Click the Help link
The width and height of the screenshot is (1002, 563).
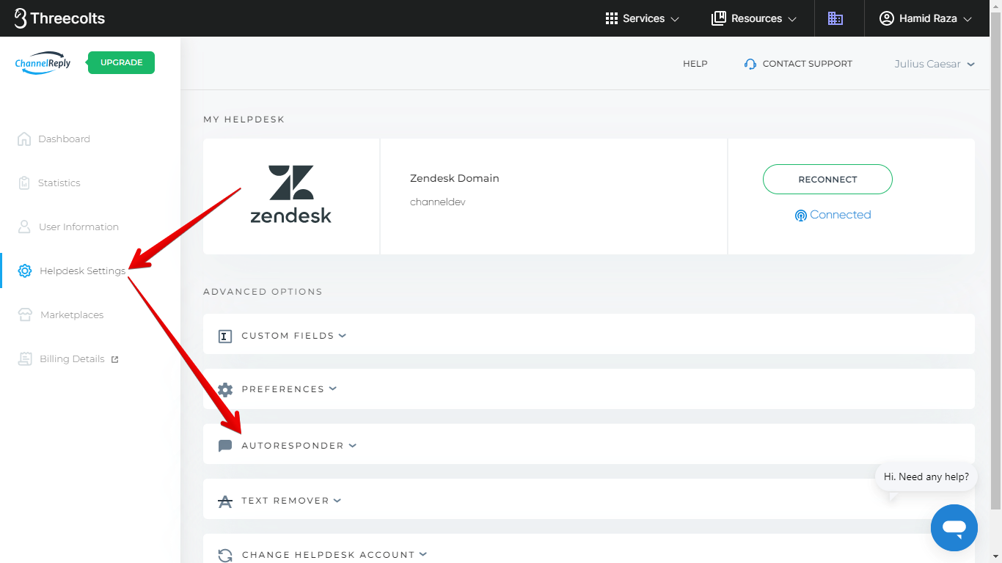tap(695, 64)
